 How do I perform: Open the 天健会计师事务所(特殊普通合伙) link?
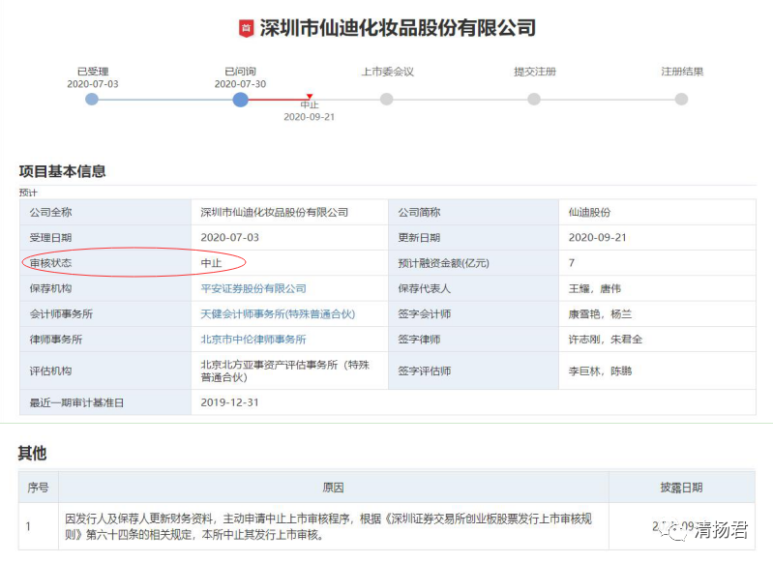click(x=278, y=314)
